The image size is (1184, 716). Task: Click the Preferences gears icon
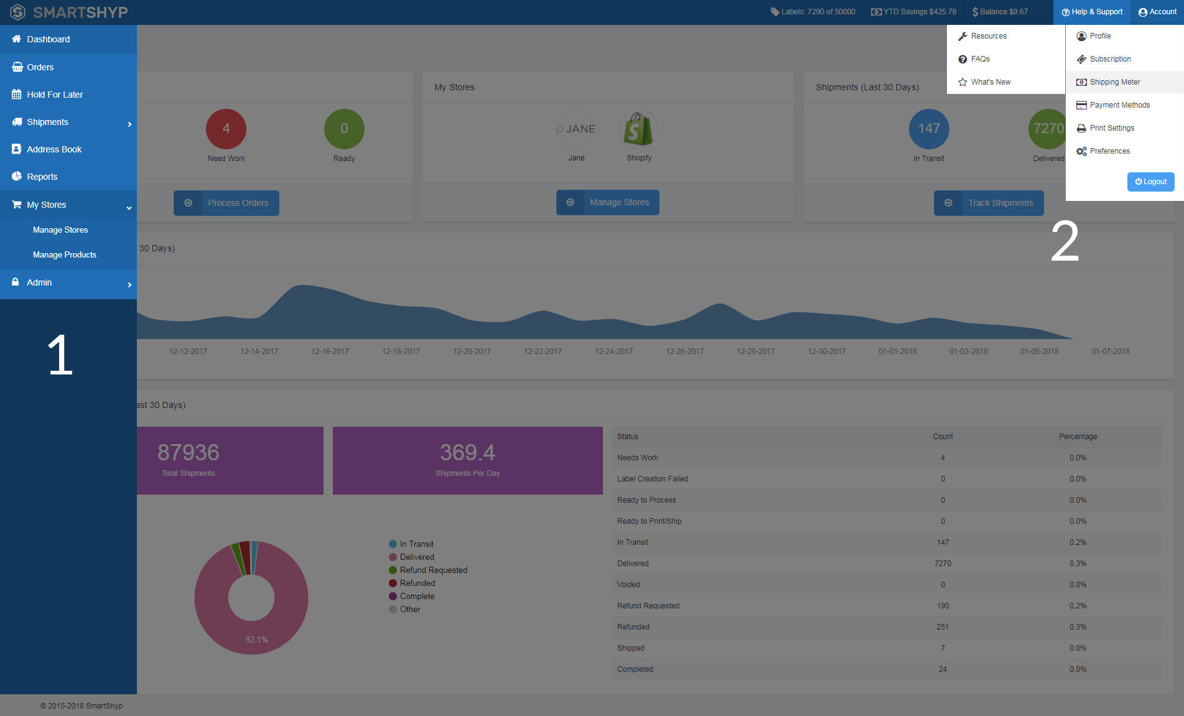[1081, 151]
